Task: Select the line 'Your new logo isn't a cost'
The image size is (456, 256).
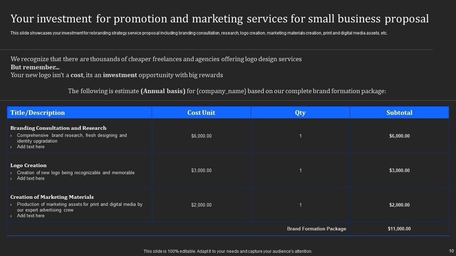Action: [x=117, y=75]
